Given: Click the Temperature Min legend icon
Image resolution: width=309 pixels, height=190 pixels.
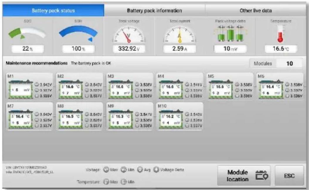Looking at the screenshot, I should (123, 182).
